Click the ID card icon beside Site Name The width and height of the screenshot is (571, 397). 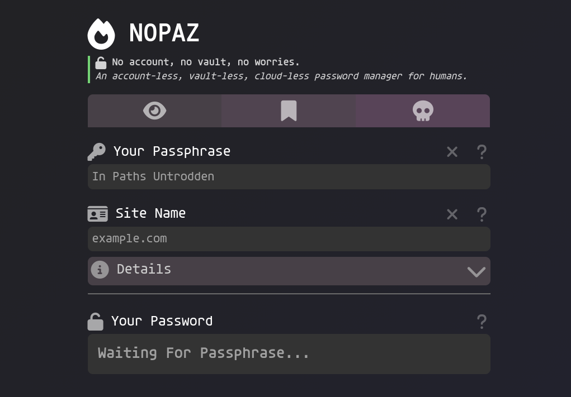click(97, 214)
